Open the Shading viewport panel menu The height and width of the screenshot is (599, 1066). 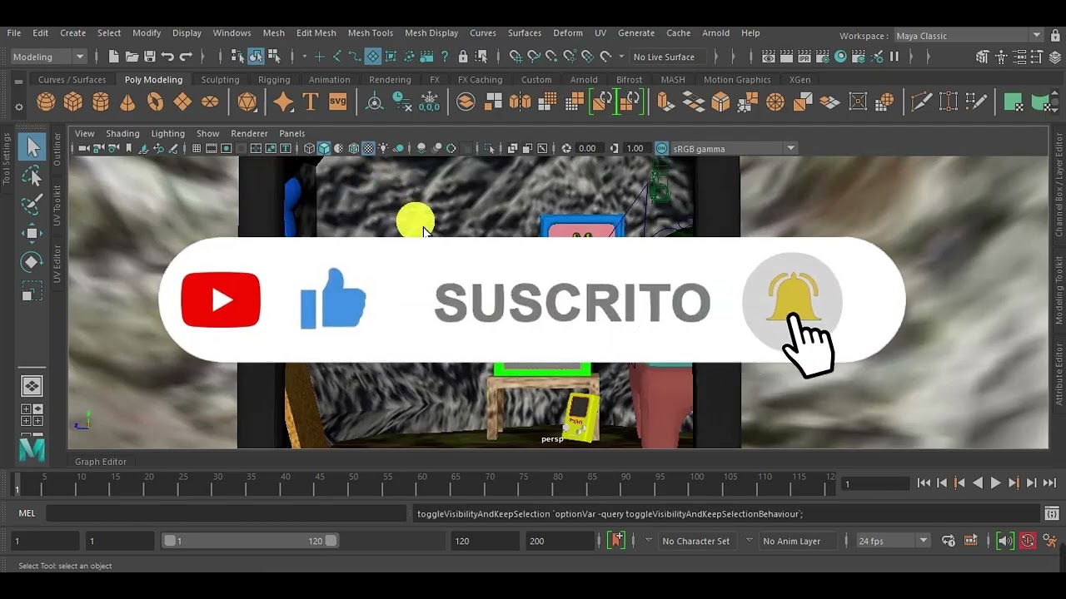coord(122,133)
